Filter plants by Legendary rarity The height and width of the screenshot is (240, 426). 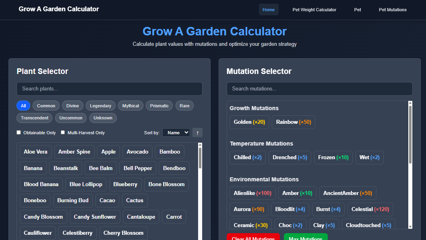click(x=100, y=105)
